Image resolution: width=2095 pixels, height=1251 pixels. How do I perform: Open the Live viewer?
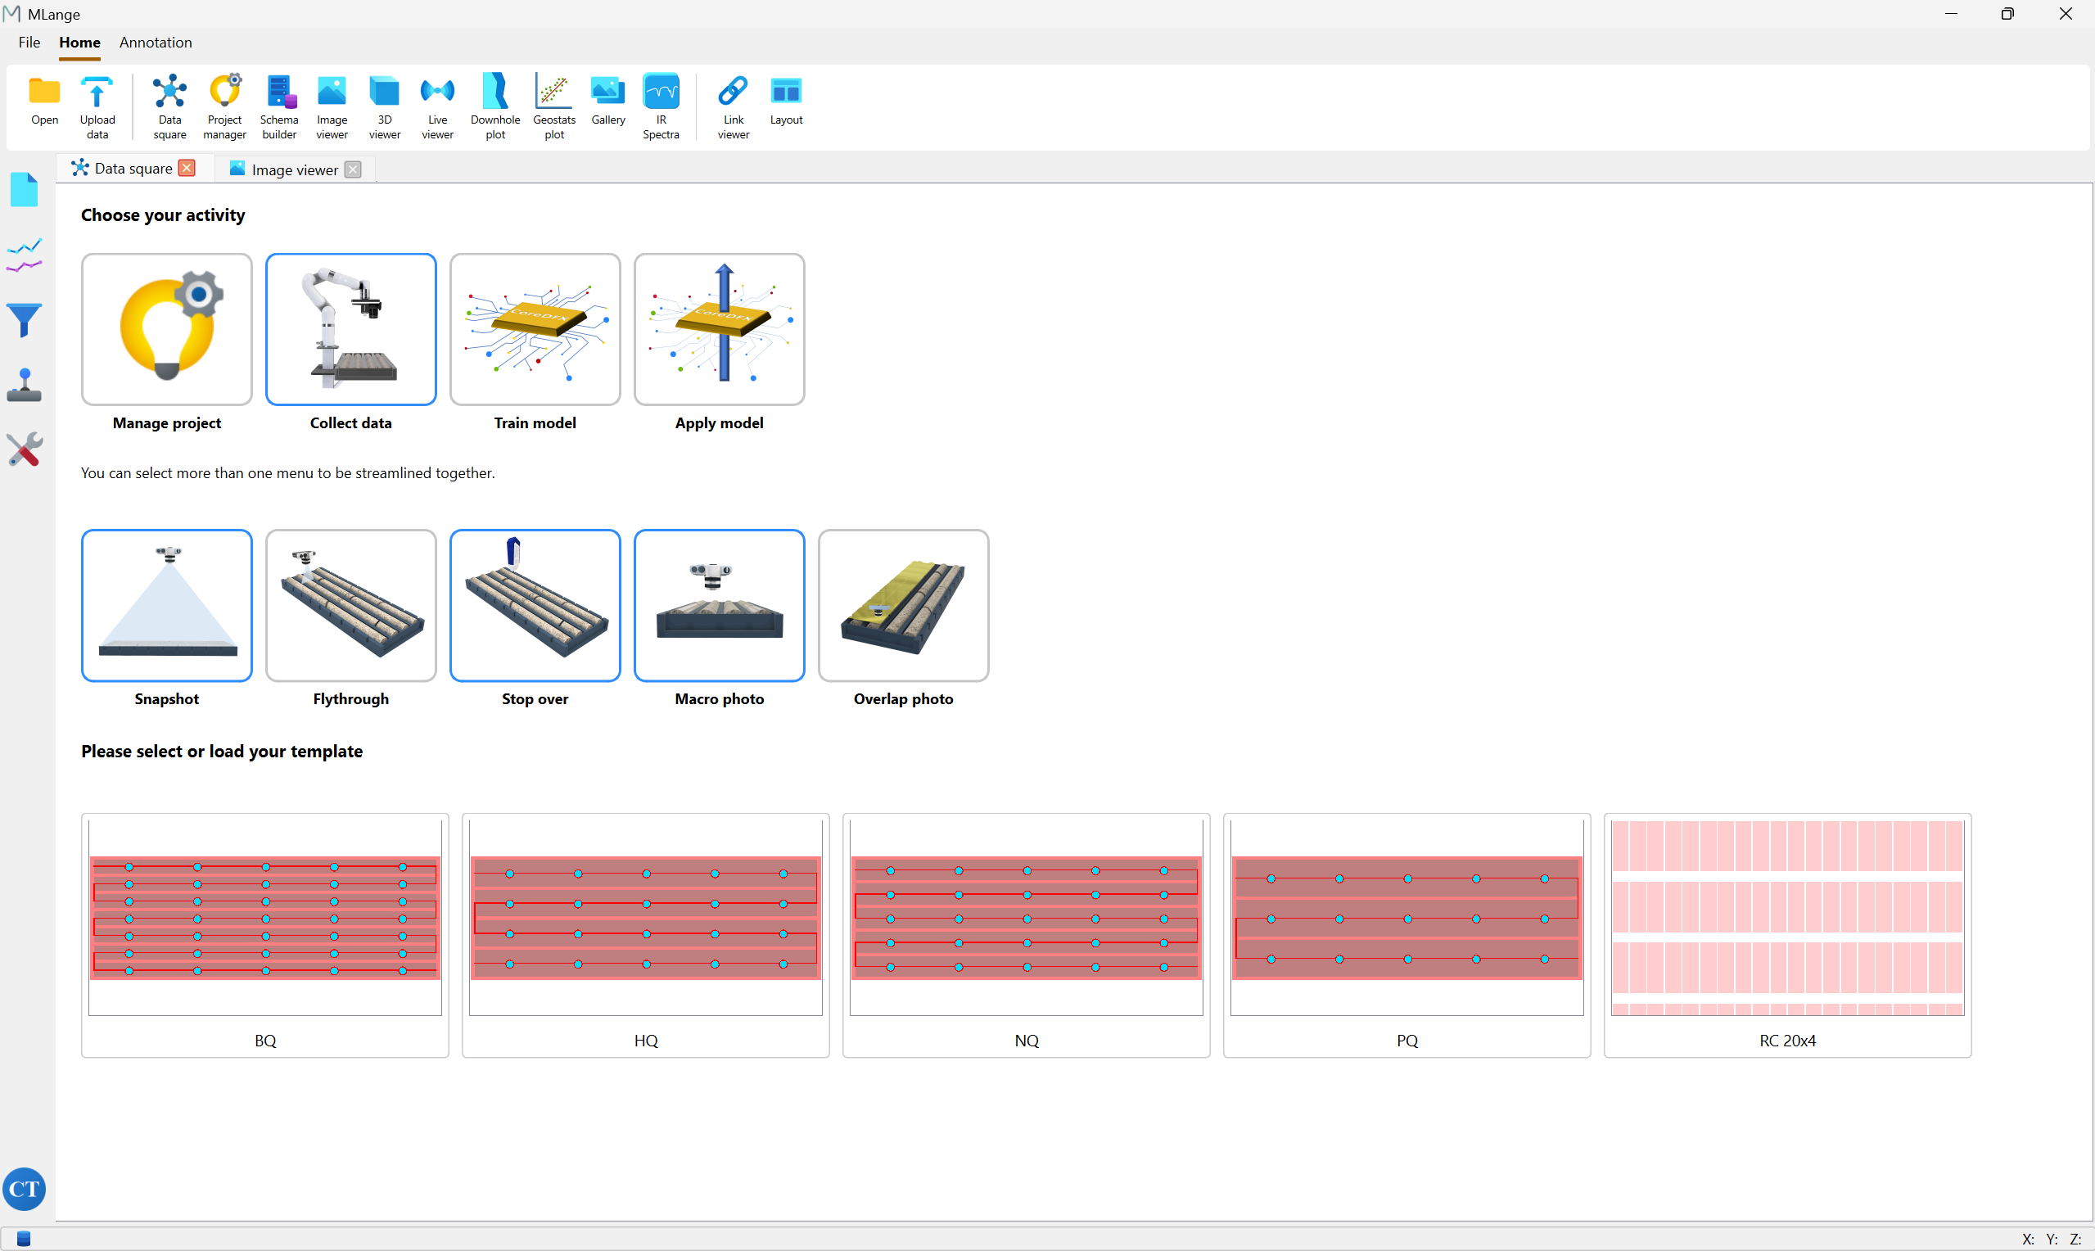coord(437,106)
